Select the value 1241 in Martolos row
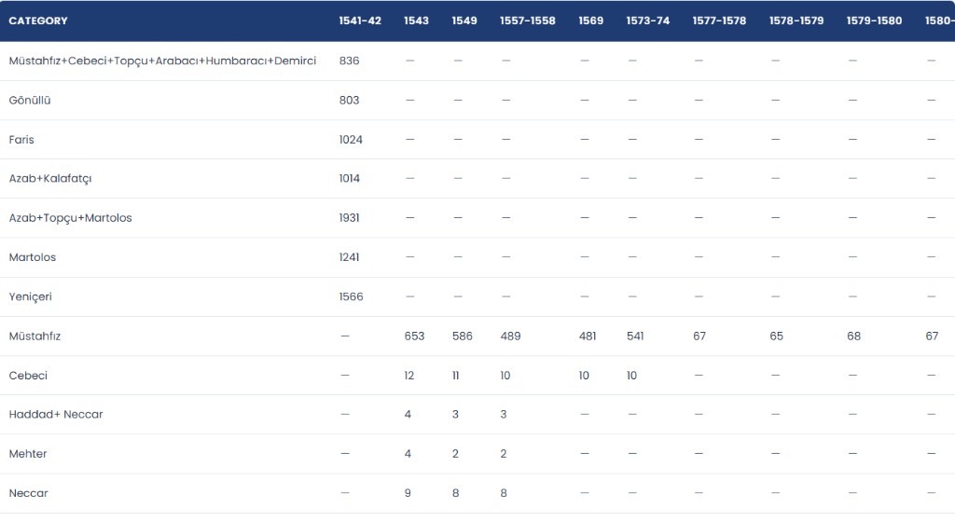This screenshot has width=955, height=522. [x=349, y=257]
